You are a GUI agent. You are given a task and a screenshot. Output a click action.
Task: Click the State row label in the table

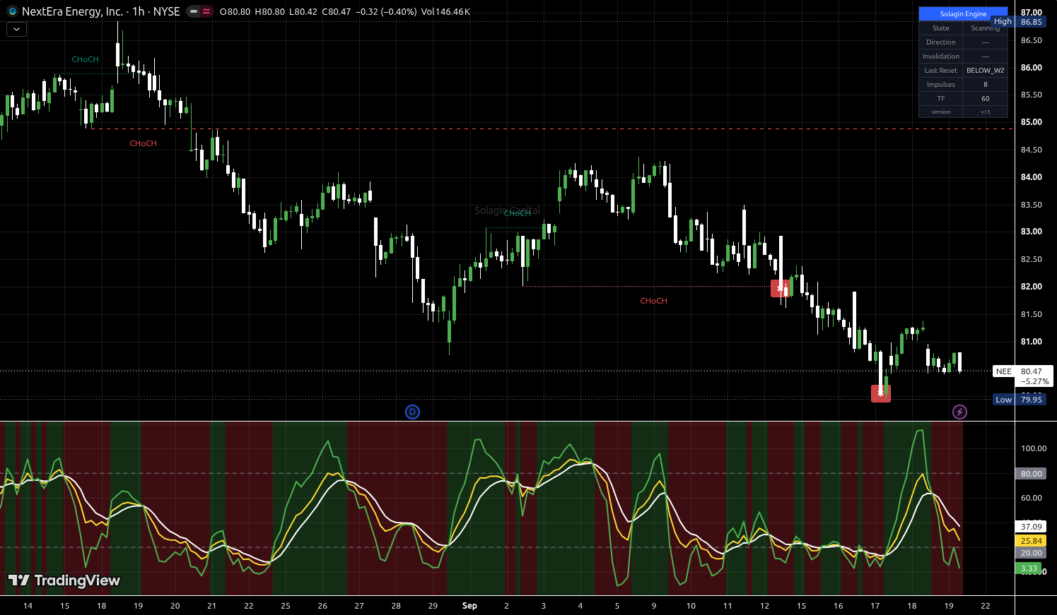(x=940, y=28)
